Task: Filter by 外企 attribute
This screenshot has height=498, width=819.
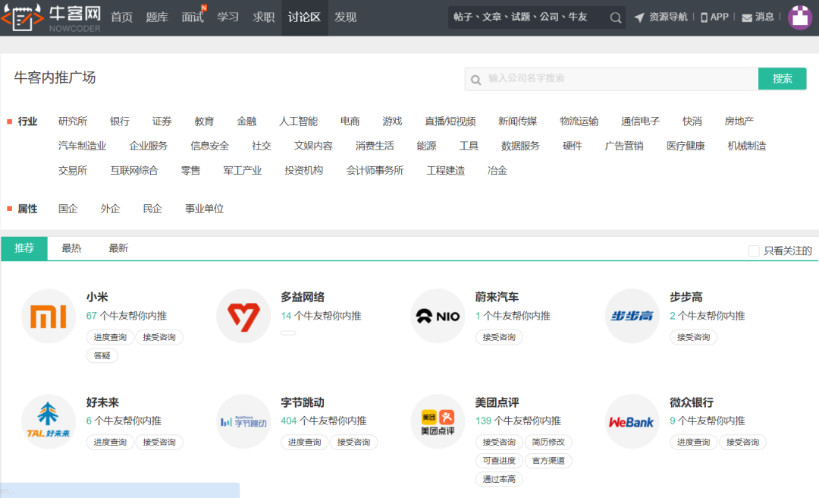Action: [x=110, y=209]
